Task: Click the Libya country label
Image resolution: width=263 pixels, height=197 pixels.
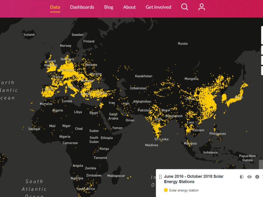Action: 78,112
